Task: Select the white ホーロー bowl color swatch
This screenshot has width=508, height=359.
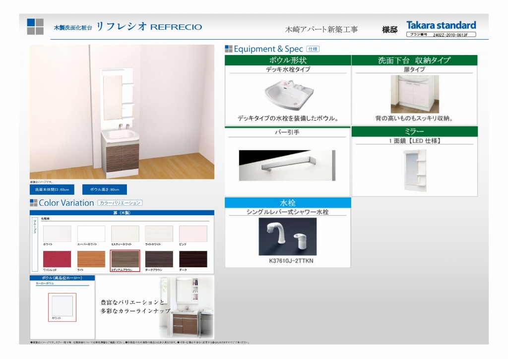Action: click(62, 305)
